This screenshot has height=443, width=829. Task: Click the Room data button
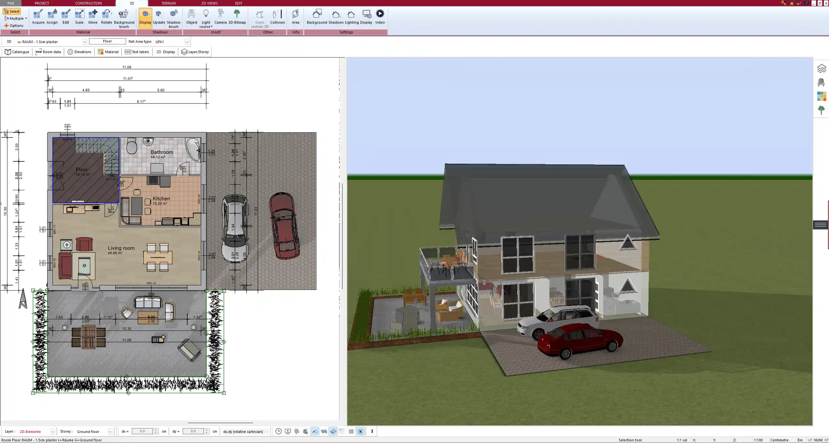pos(48,52)
